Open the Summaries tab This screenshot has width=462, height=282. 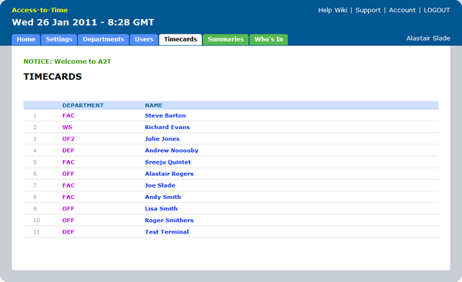click(226, 39)
